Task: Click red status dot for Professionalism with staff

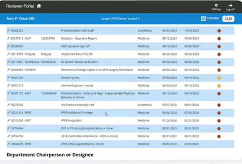Action: [219, 31]
